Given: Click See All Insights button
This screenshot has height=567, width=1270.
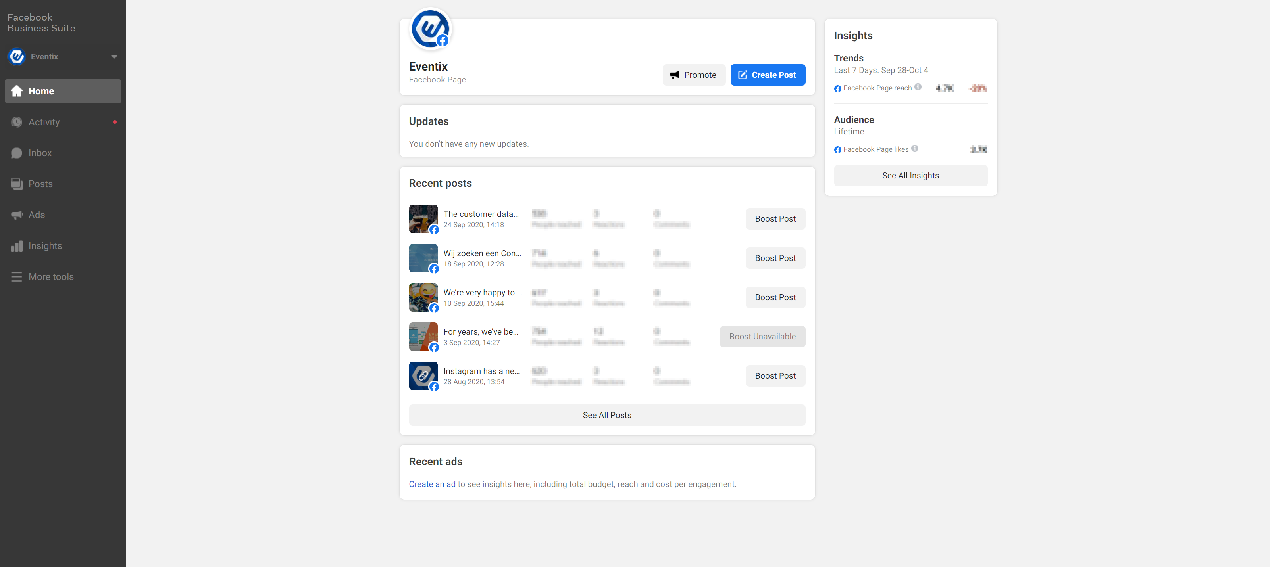Looking at the screenshot, I should [910, 175].
